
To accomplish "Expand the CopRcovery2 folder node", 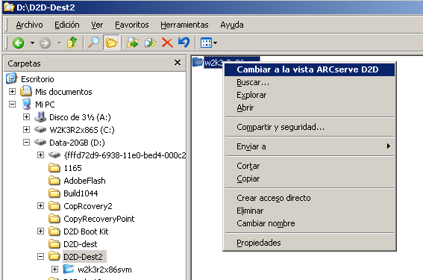I will click(40, 206).
